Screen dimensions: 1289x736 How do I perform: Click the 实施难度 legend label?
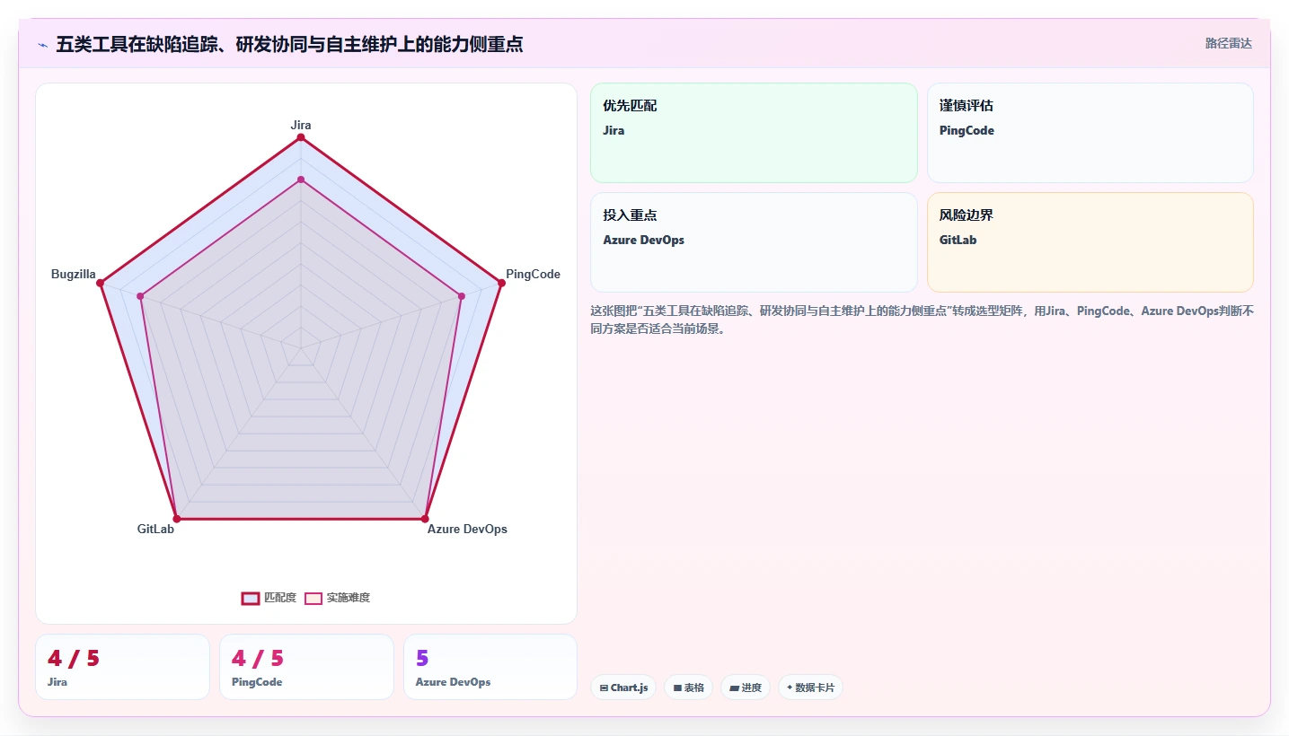coord(348,598)
